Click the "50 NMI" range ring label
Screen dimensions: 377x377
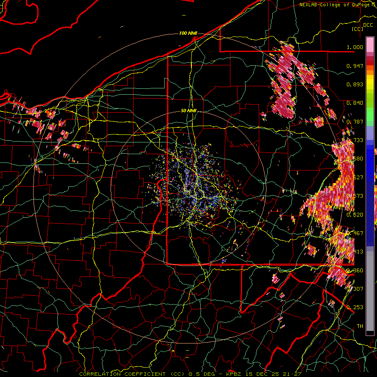click(x=189, y=111)
